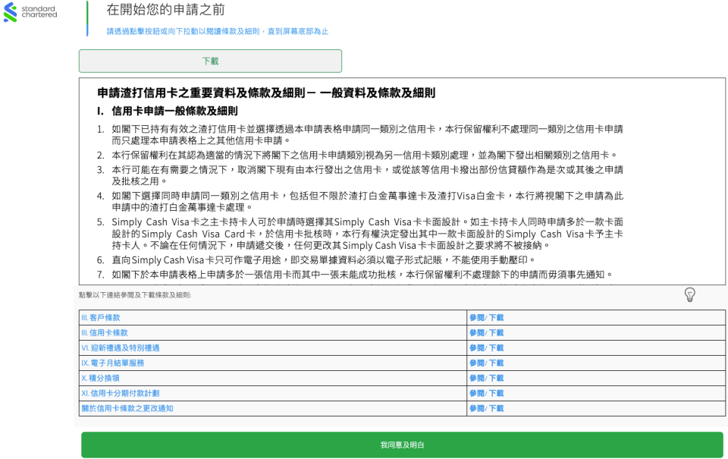The image size is (728, 459).
Task: Click the lightbulb hint icon
Action: pos(689,294)
